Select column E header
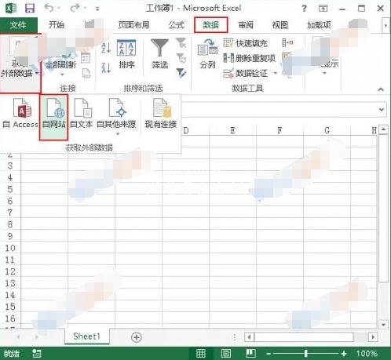The width and height of the screenshot is (391, 360). (x=232, y=130)
